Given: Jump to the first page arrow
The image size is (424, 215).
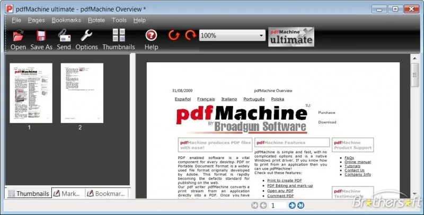Looking at the screenshot, I should pyautogui.click(x=254, y=205).
